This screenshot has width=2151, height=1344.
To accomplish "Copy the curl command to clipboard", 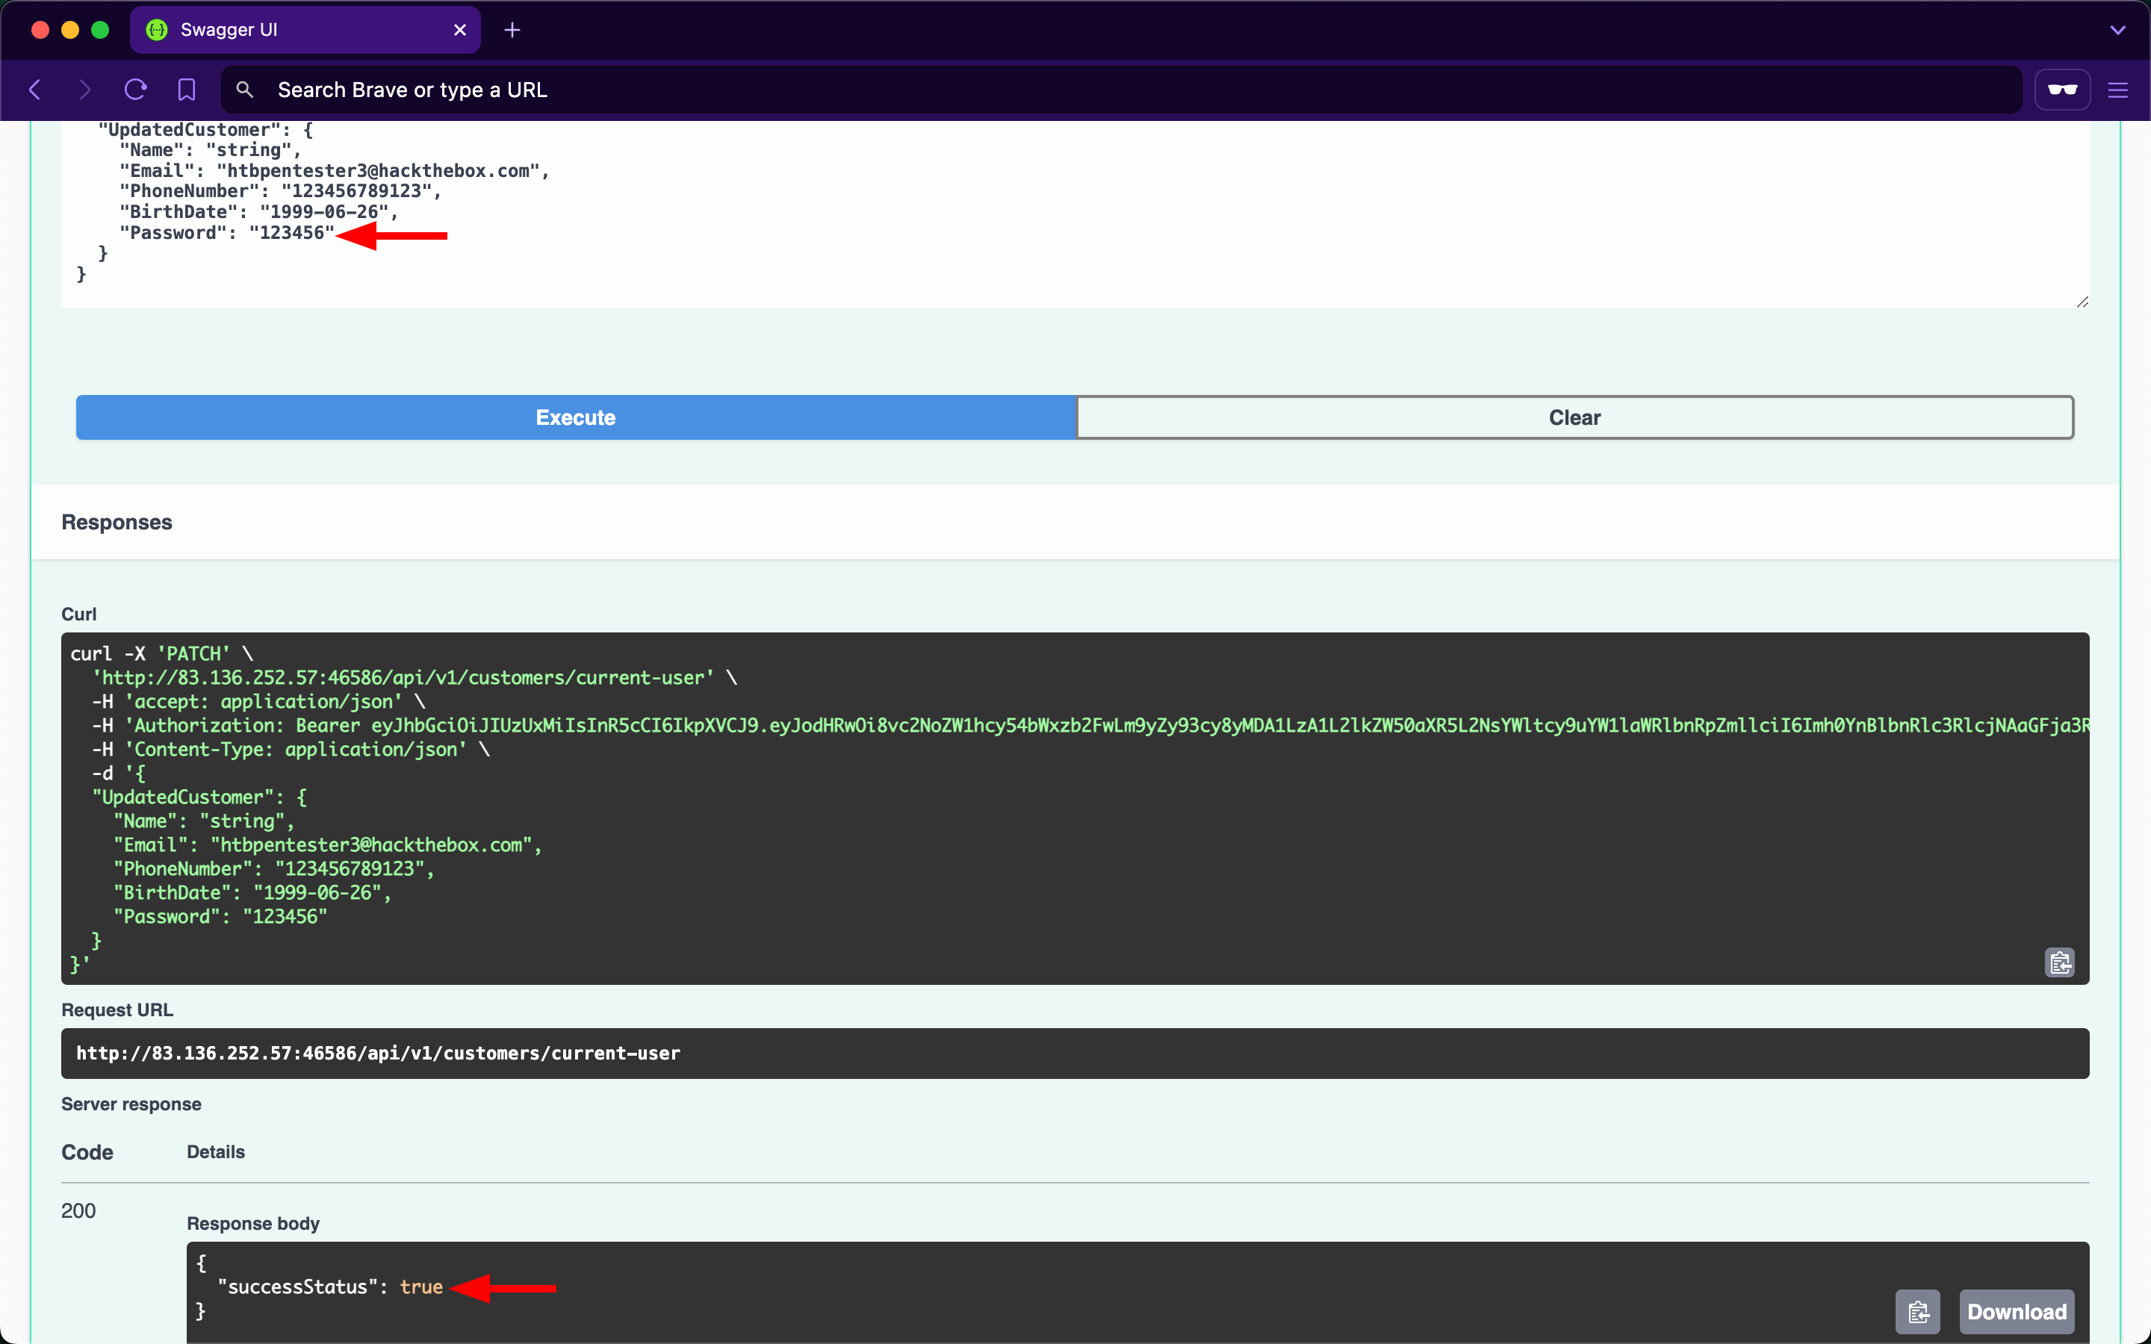I will pos(2059,962).
